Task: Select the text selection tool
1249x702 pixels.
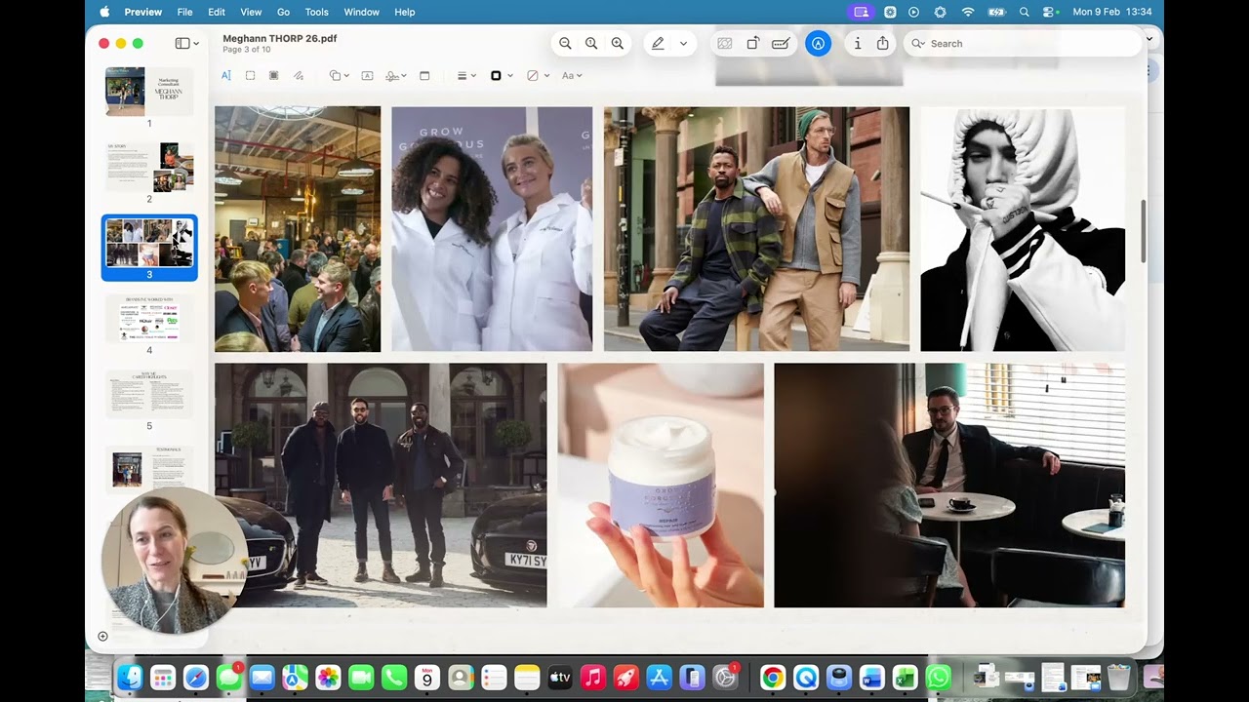Action: click(x=226, y=75)
